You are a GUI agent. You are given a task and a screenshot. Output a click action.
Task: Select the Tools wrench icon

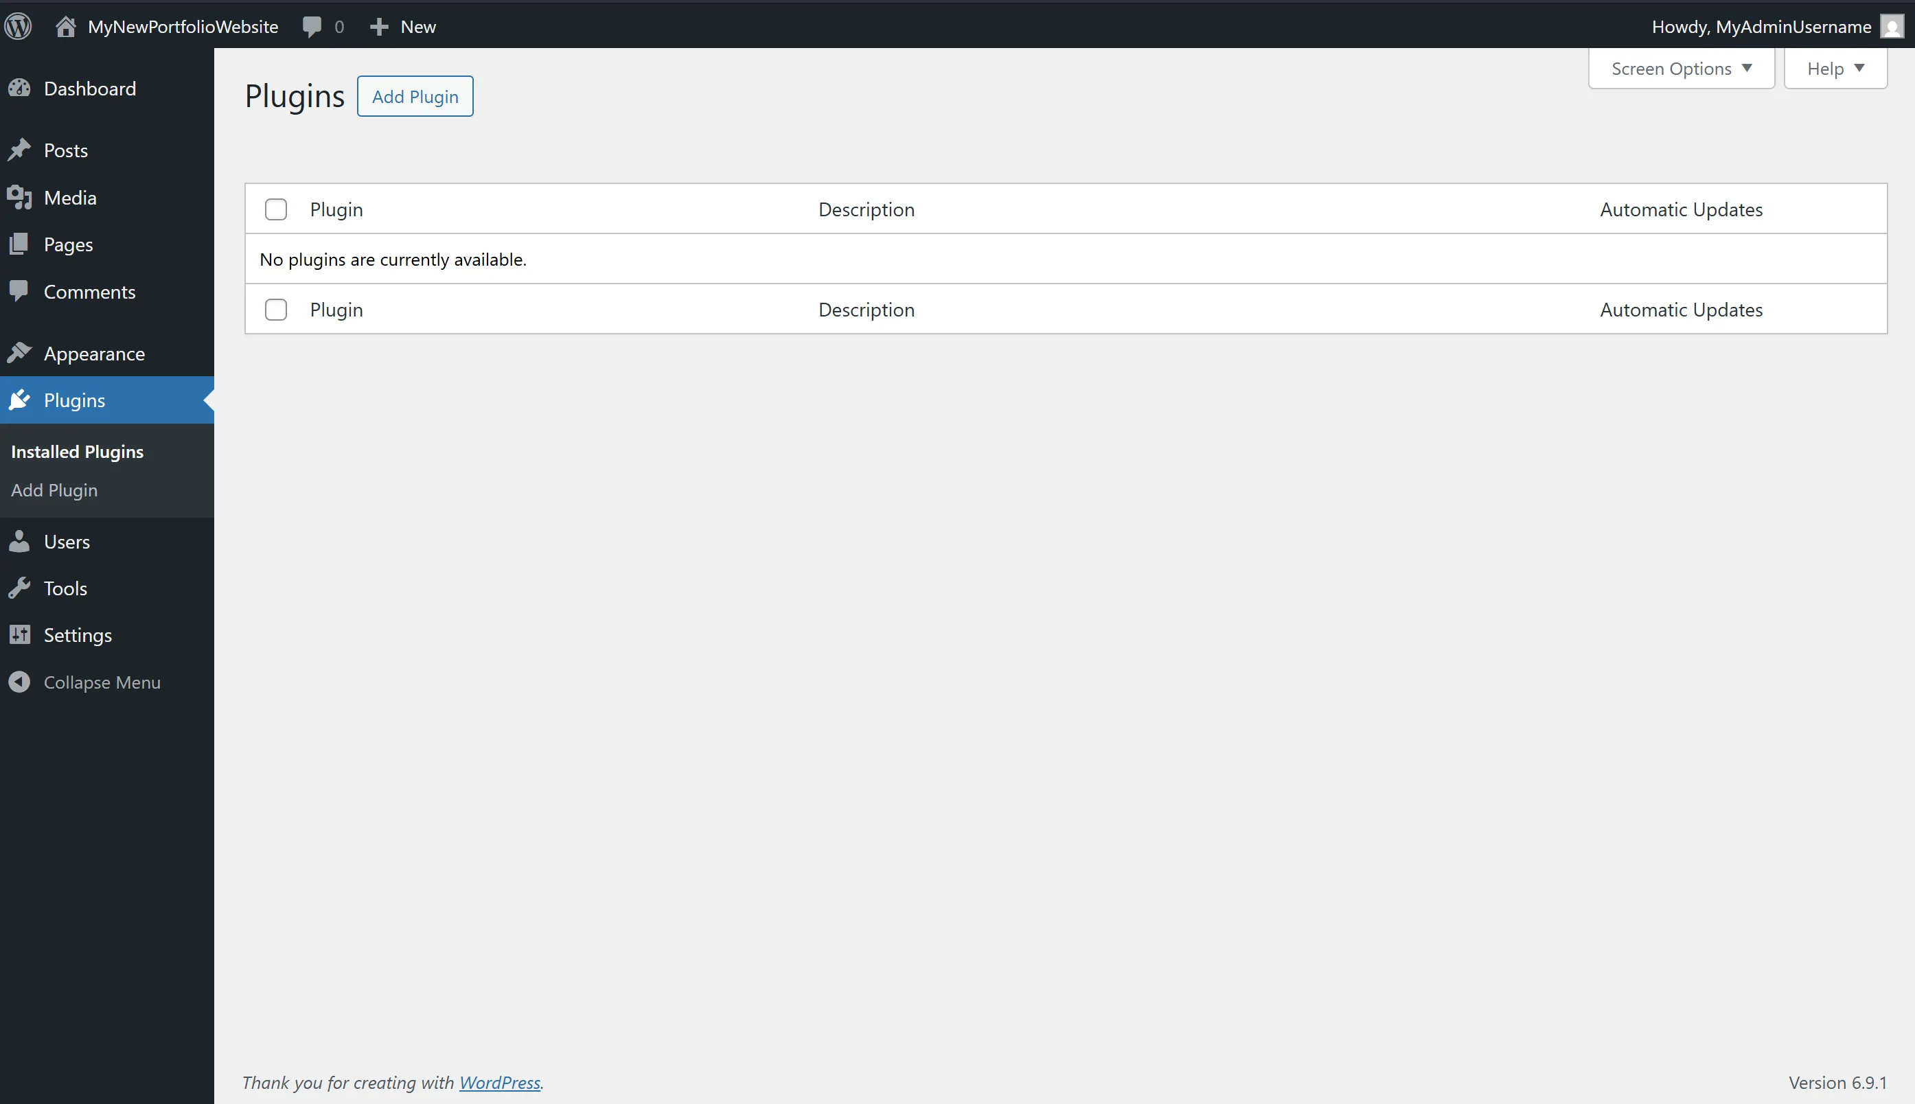[x=21, y=588]
